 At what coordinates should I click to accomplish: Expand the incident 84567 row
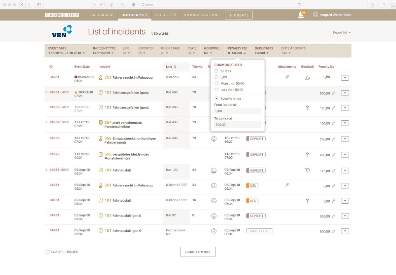(46, 122)
